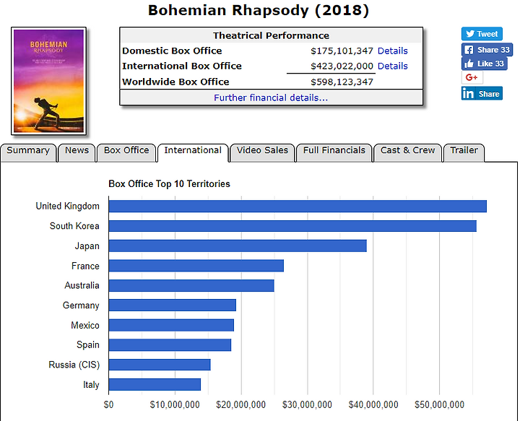Open the Cast & Crew tab
The height and width of the screenshot is (421, 520).
click(408, 151)
